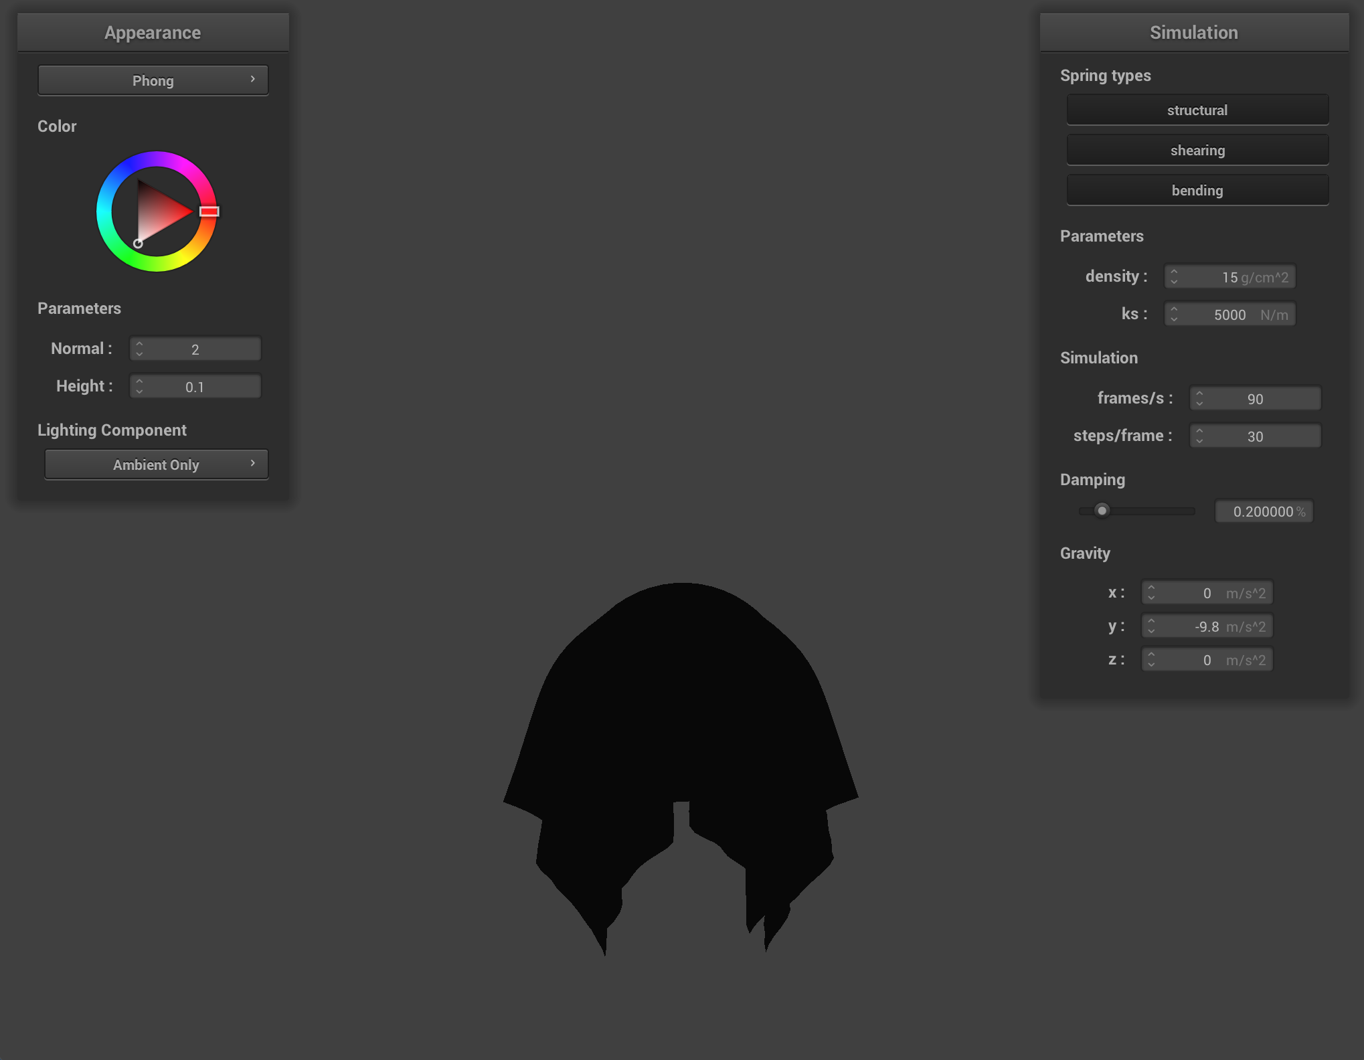This screenshot has height=1060, width=1364.
Task: Click the red hue marker on color wheel
Action: coord(209,211)
